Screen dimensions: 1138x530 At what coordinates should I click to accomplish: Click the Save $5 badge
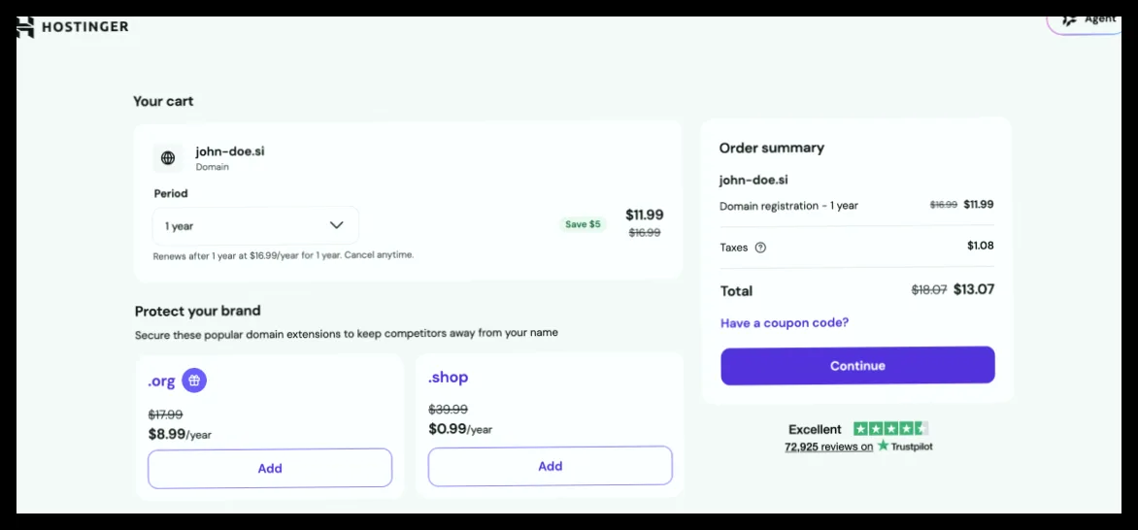pos(583,224)
